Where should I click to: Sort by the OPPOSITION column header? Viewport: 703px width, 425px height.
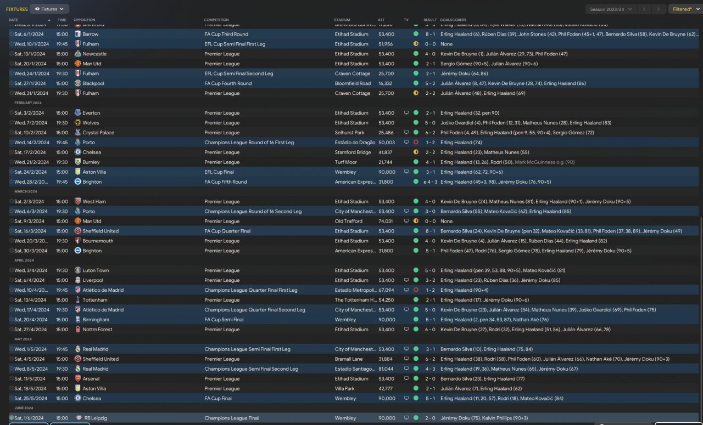84,20
